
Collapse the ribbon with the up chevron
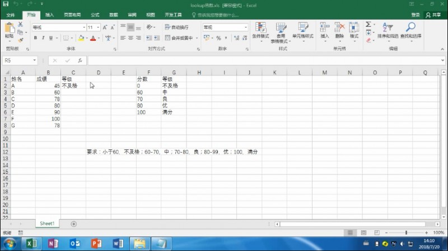442,49
